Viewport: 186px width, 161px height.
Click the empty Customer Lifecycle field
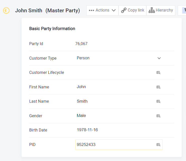point(113,73)
